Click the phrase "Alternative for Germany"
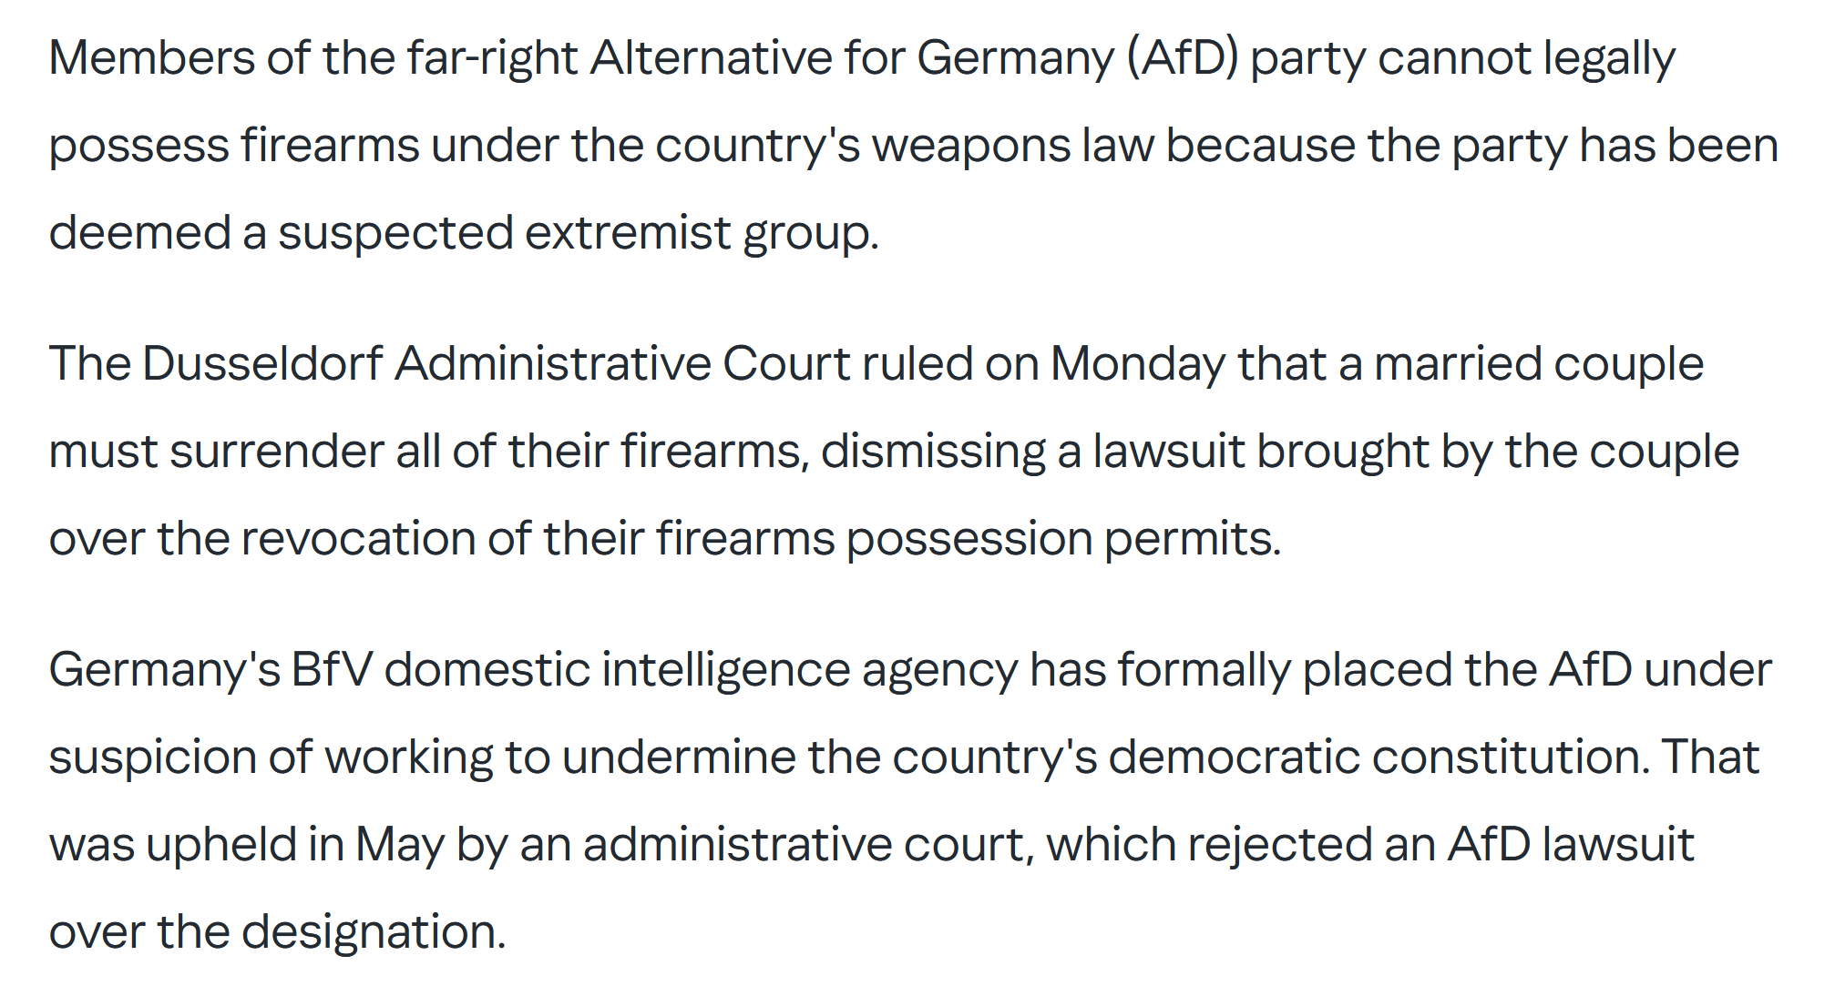Image resolution: width=1845 pixels, height=986 pixels. (852, 60)
